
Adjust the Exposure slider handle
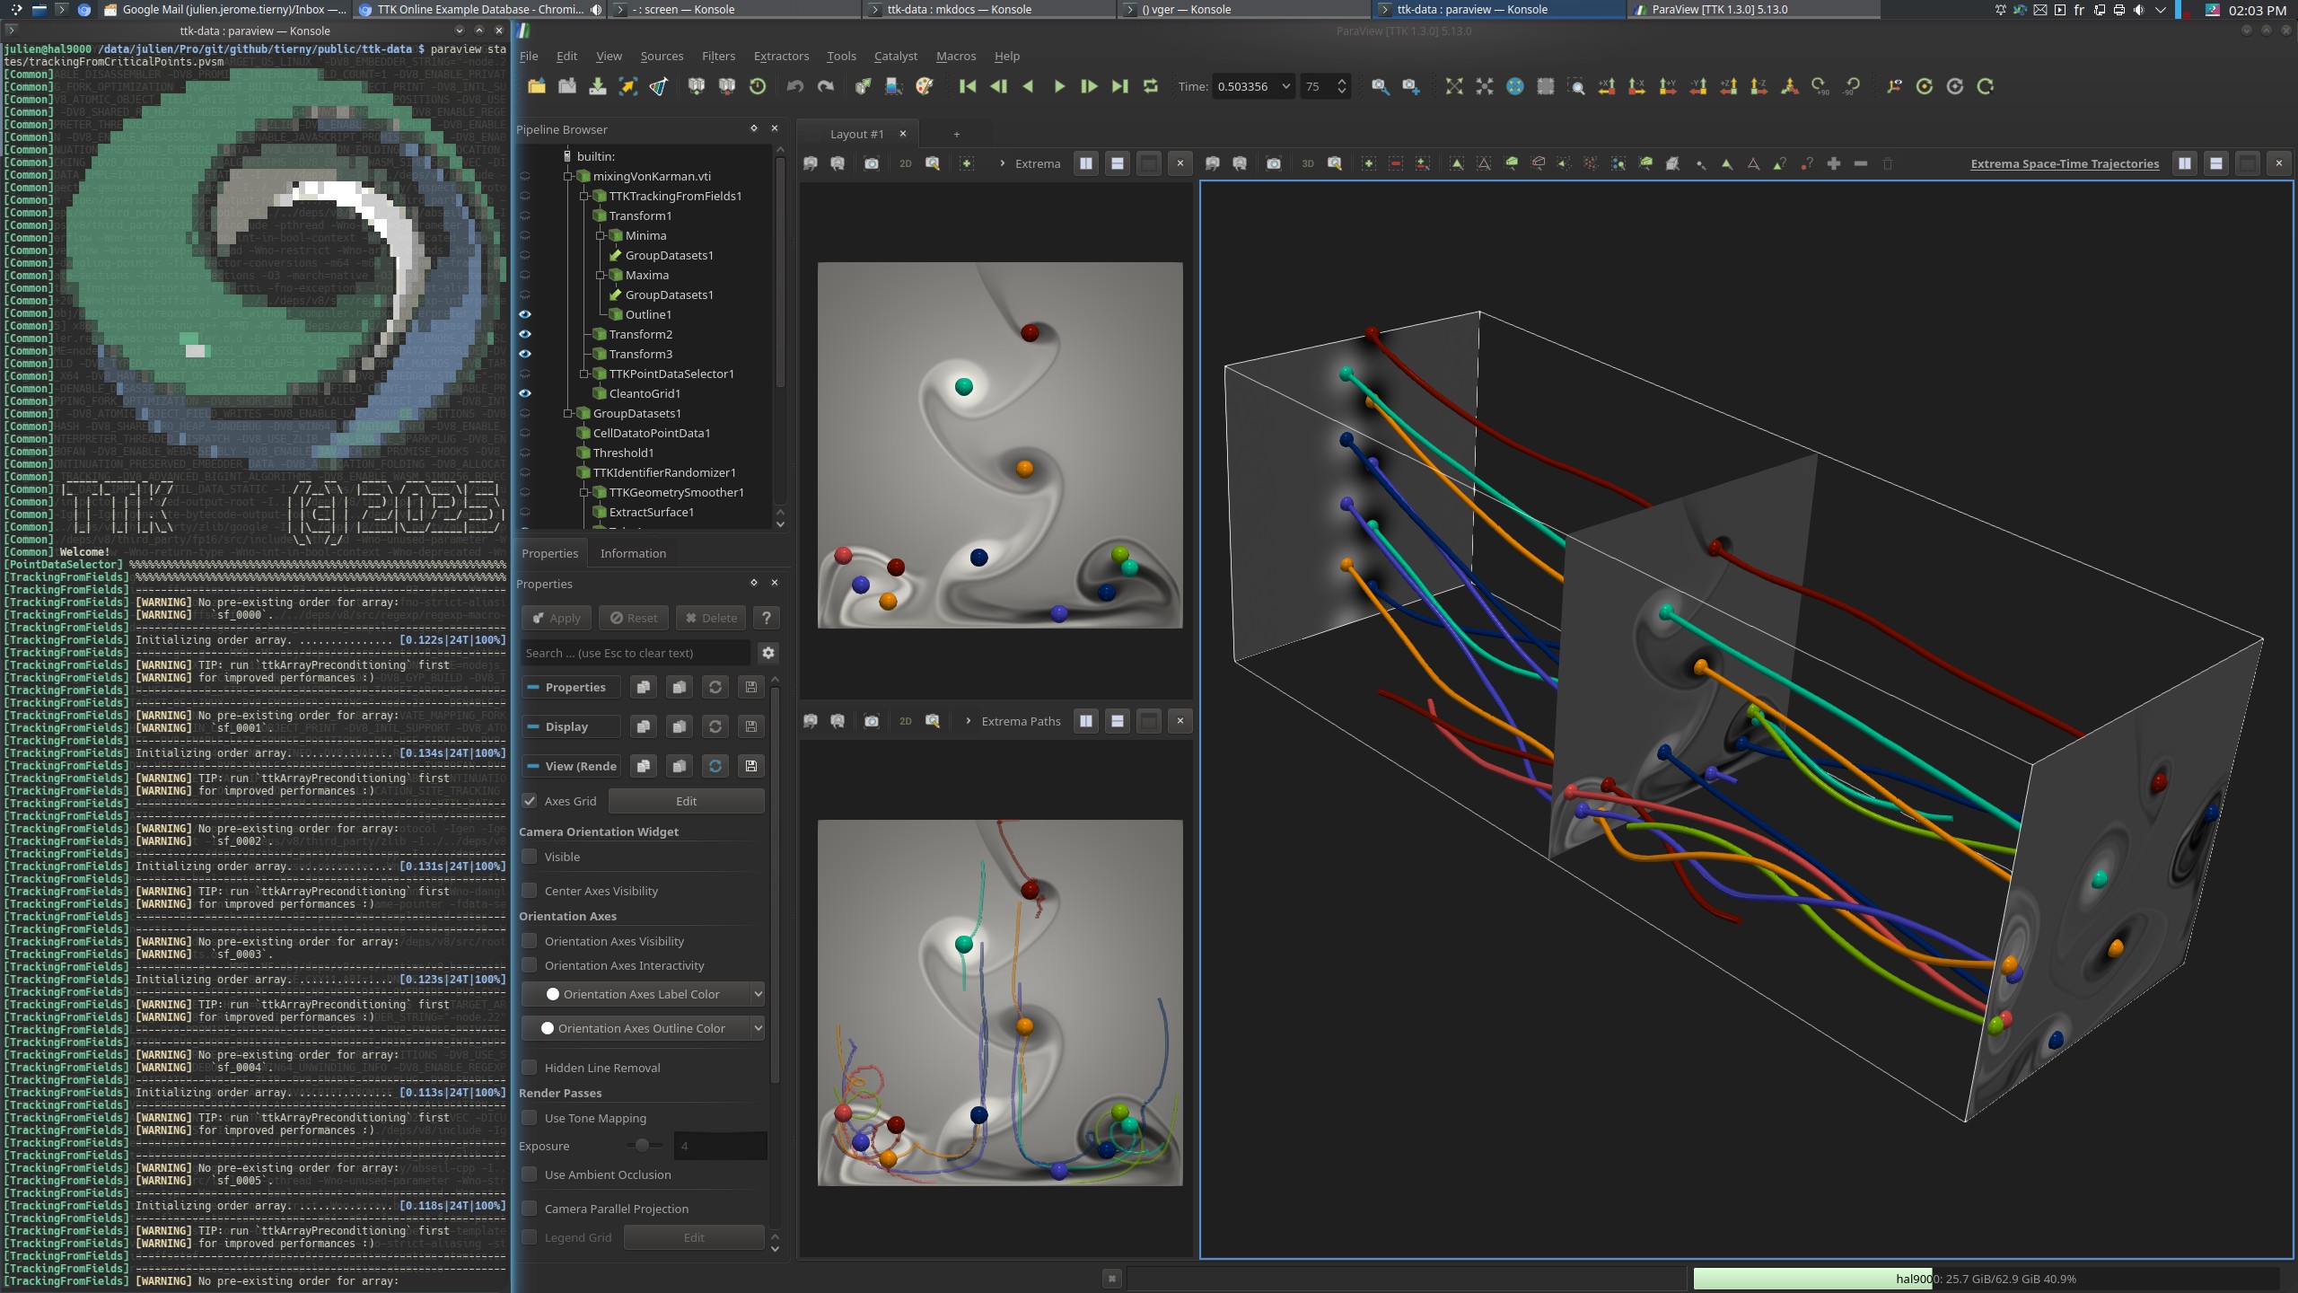click(x=642, y=1146)
